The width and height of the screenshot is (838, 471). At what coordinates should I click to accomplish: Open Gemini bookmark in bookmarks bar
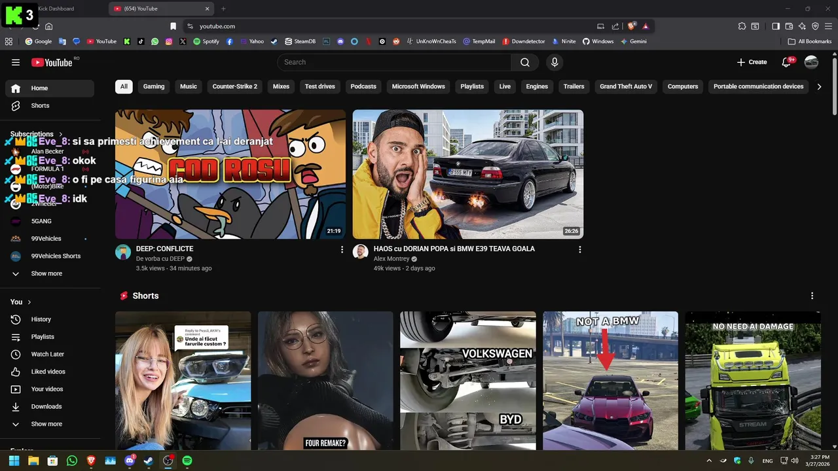click(x=633, y=41)
